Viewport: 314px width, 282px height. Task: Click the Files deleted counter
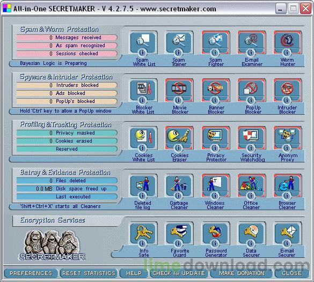coord(67,181)
